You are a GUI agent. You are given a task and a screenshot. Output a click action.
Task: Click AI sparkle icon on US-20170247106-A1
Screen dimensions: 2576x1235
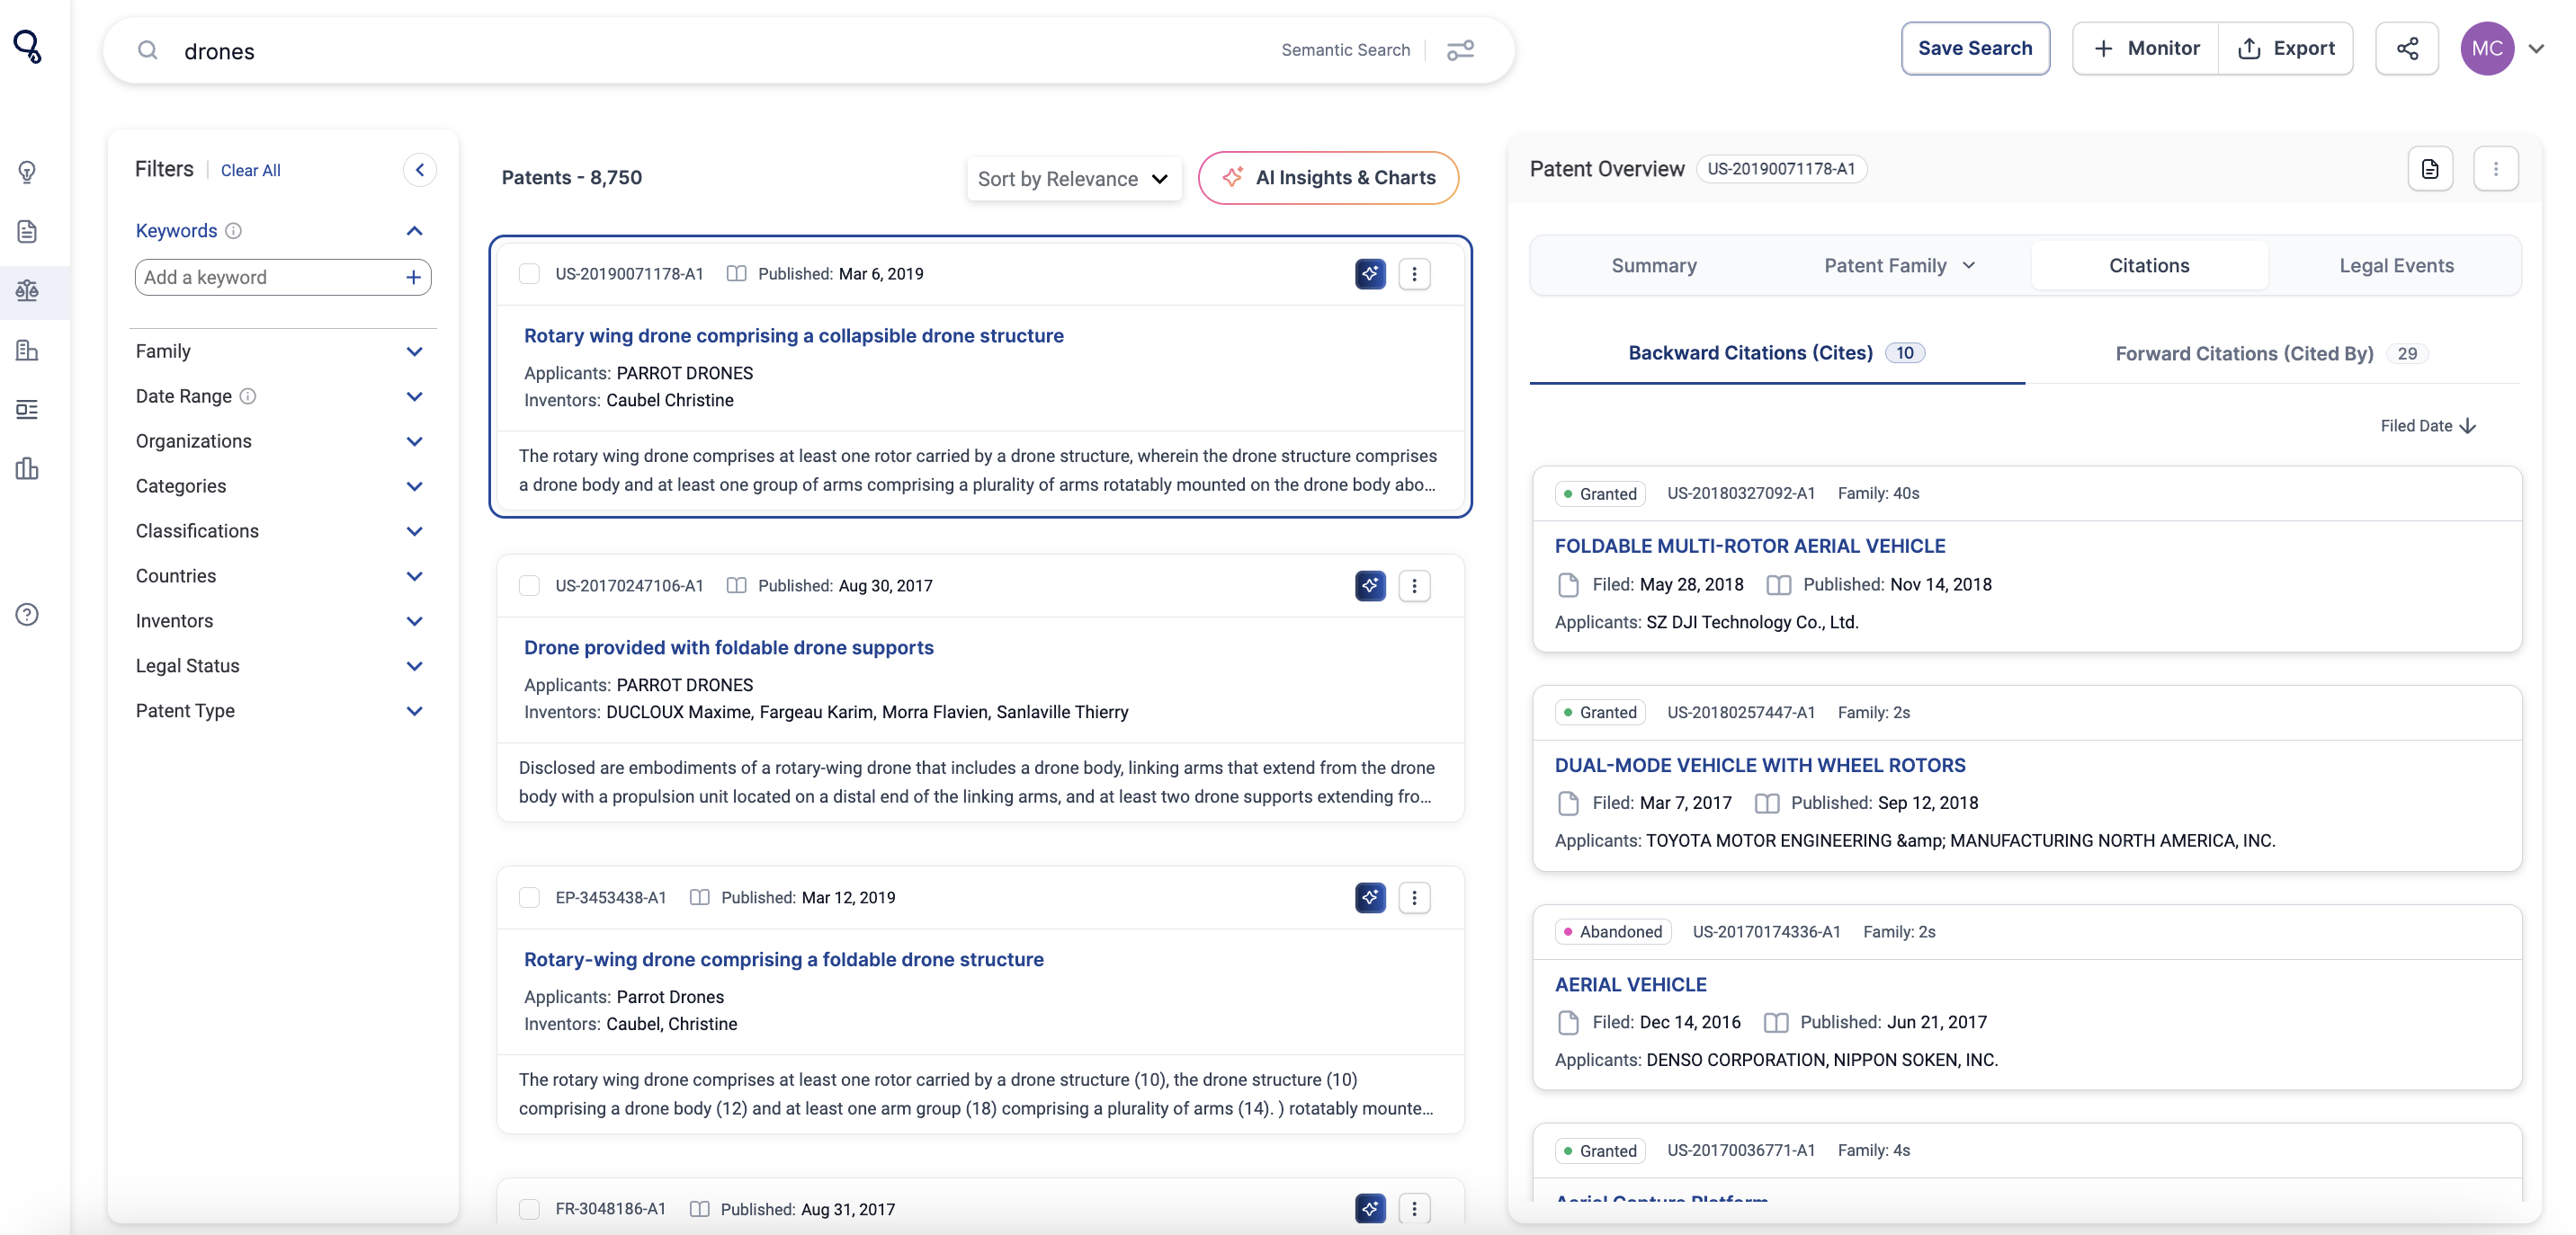tap(1370, 585)
